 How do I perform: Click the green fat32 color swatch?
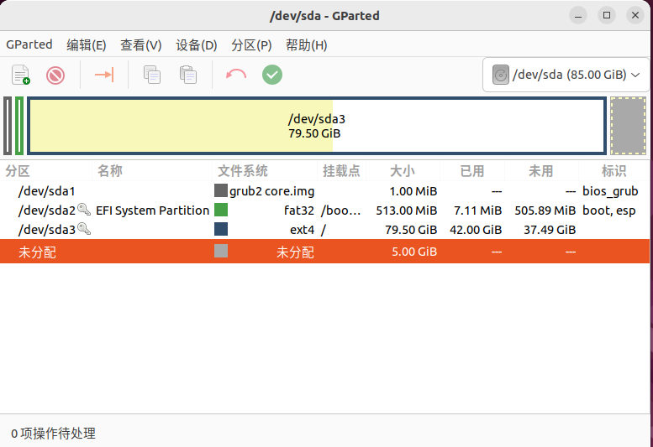click(221, 210)
